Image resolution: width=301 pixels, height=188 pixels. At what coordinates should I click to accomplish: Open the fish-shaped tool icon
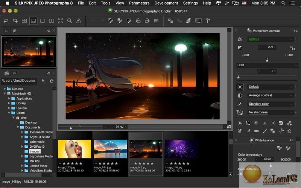pos(256,131)
